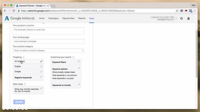200x112 pixels.
Task: Open Show avg. monthly searches setting
Action: click(x=28, y=90)
